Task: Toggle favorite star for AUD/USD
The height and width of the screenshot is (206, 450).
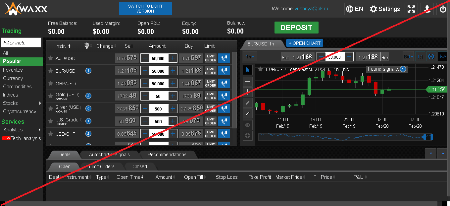Action: point(51,58)
